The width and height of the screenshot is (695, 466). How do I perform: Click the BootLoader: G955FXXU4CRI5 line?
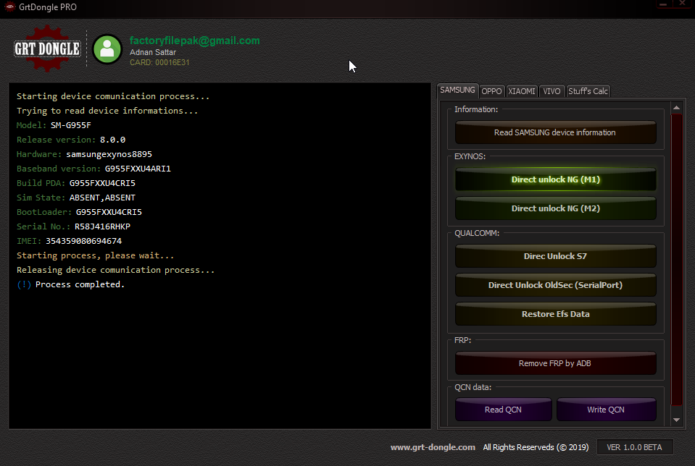coord(79,212)
